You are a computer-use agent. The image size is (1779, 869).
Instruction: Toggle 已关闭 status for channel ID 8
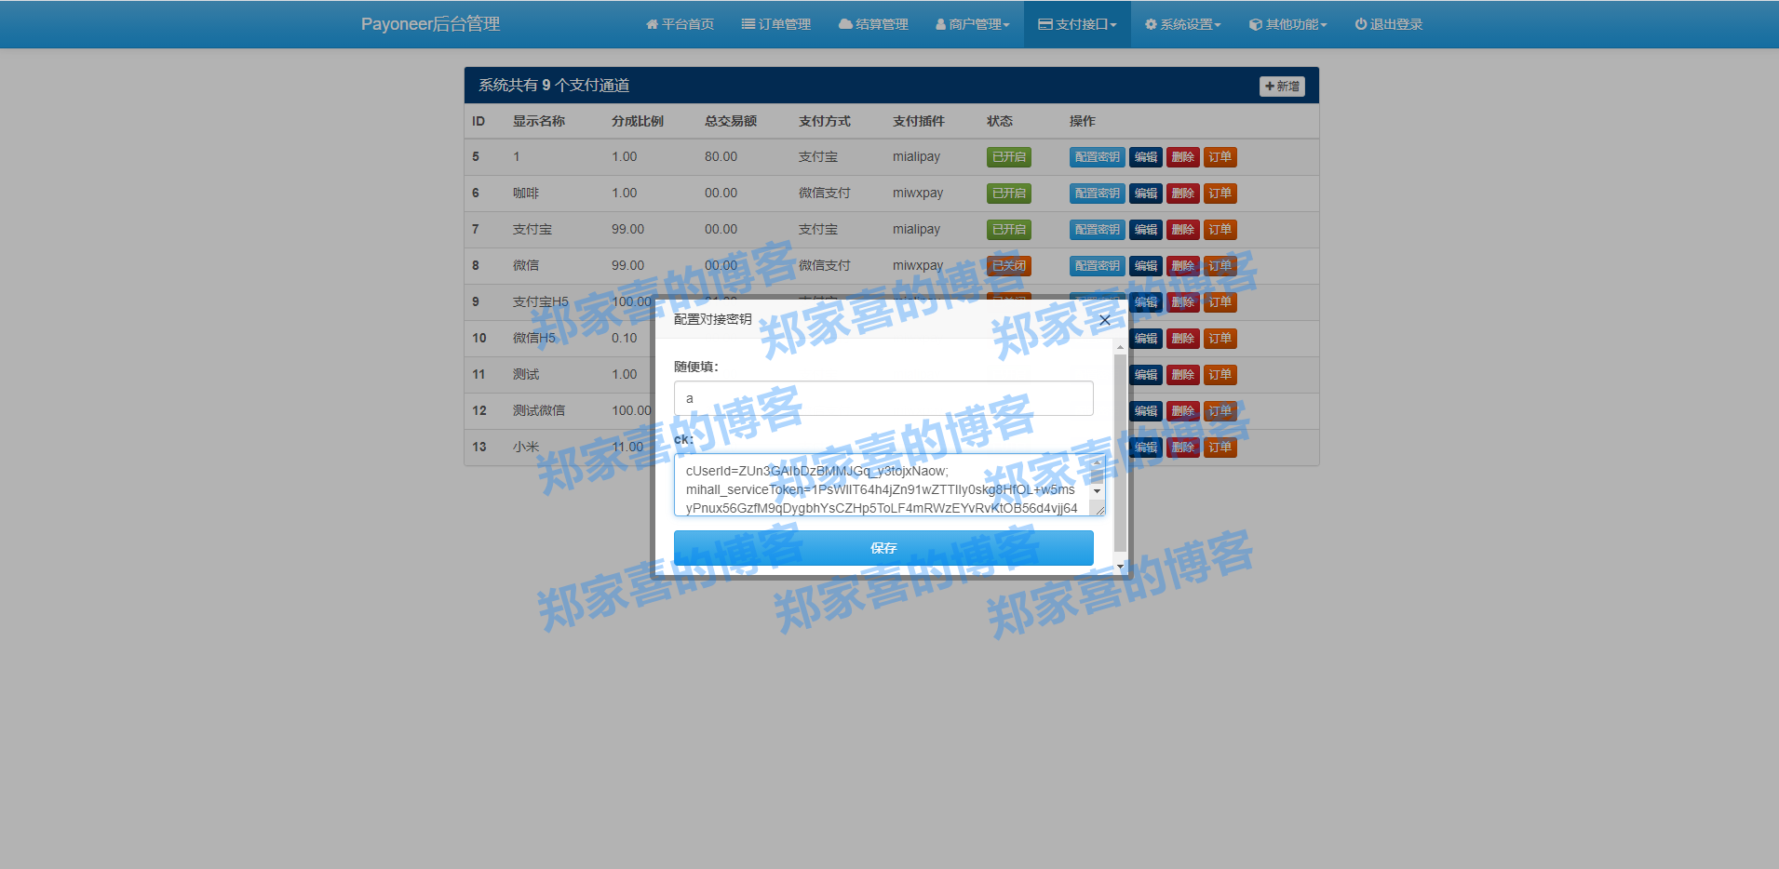(x=1008, y=266)
